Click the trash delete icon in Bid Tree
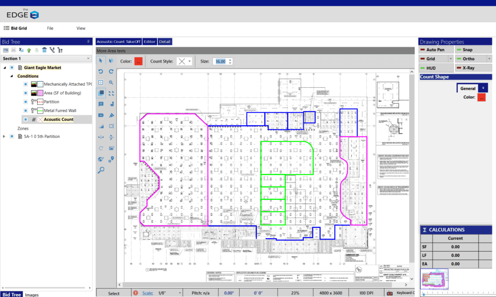496x297 pixels. click(x=44, y=50)
